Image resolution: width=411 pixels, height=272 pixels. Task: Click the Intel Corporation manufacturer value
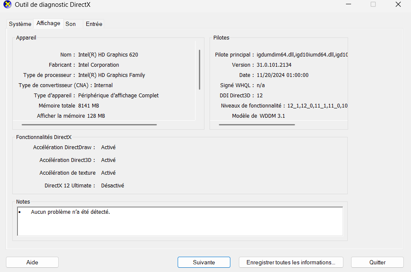99,65
